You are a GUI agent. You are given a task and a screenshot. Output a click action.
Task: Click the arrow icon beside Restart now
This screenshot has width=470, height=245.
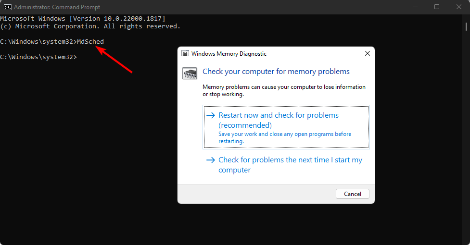click(x=211, y=115)
